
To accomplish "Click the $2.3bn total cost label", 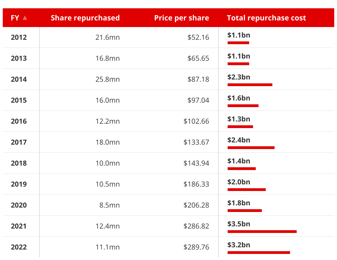I will pos(239,77).
